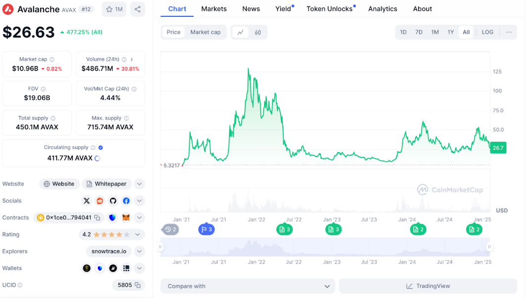This screenshot has height=307, width=530.
Task: Open the three-dots more chart options
Action: click(x=509, y=33)
